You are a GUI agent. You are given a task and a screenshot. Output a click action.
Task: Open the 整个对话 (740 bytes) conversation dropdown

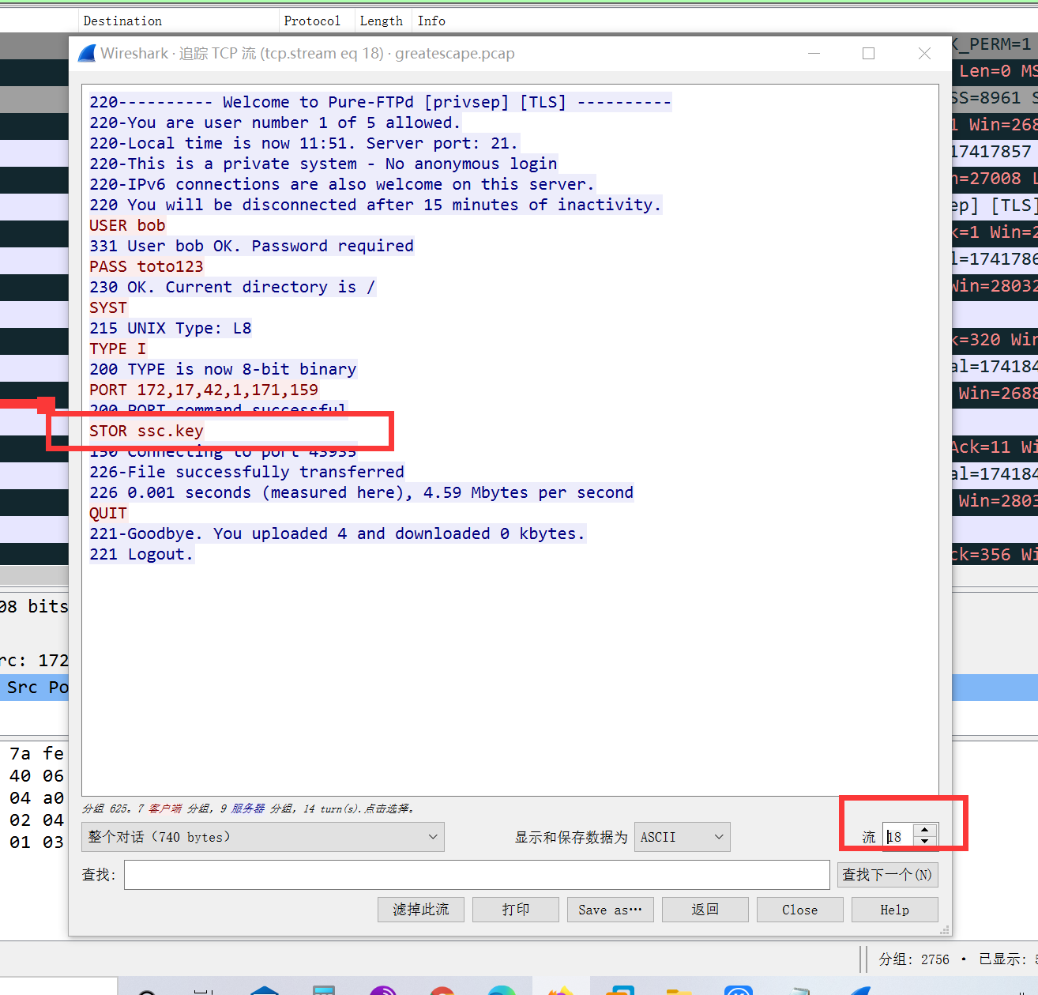[x=263, y=837]
